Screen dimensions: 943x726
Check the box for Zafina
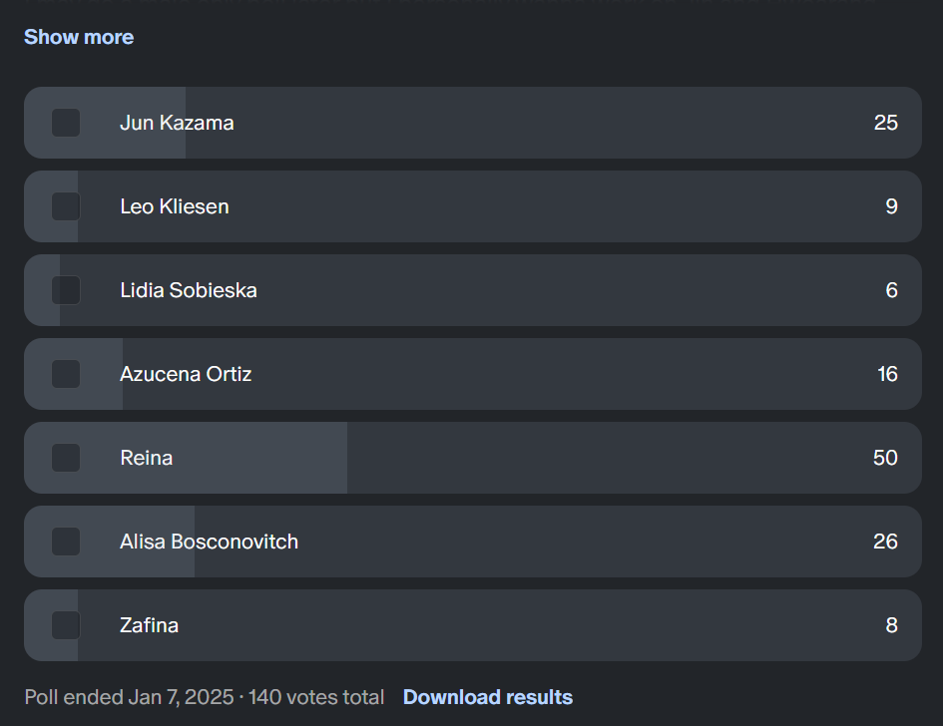pyautogui.click(x=66, y=625)
